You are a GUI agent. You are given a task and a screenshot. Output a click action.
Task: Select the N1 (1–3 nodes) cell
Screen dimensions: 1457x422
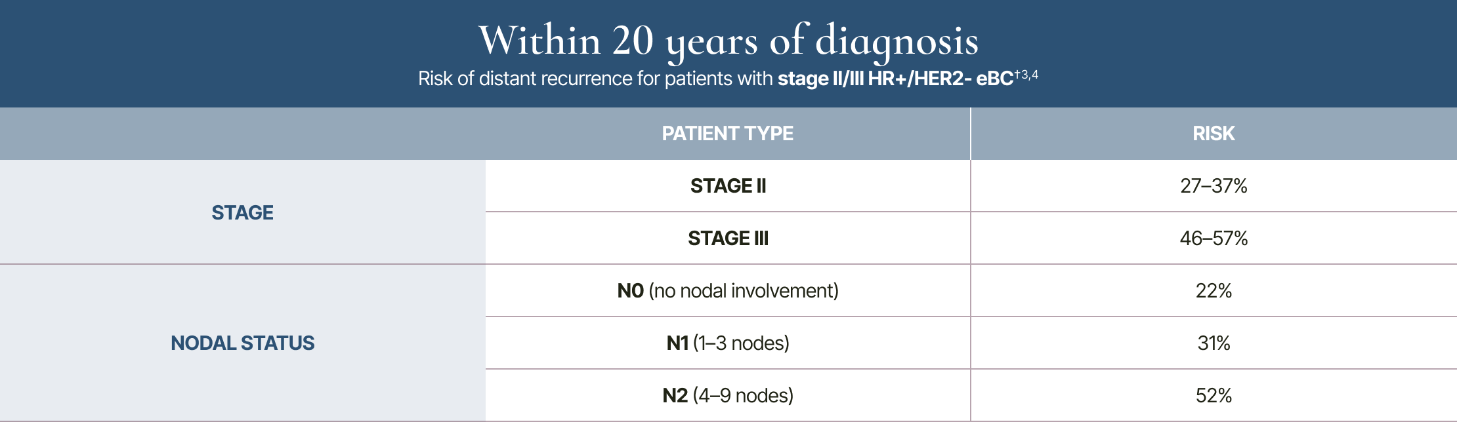point(728,343)
